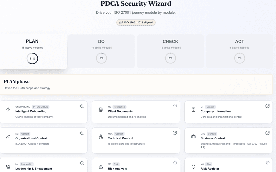Click the Context tag on Company Information
The image size is (276, 172).
210,107
